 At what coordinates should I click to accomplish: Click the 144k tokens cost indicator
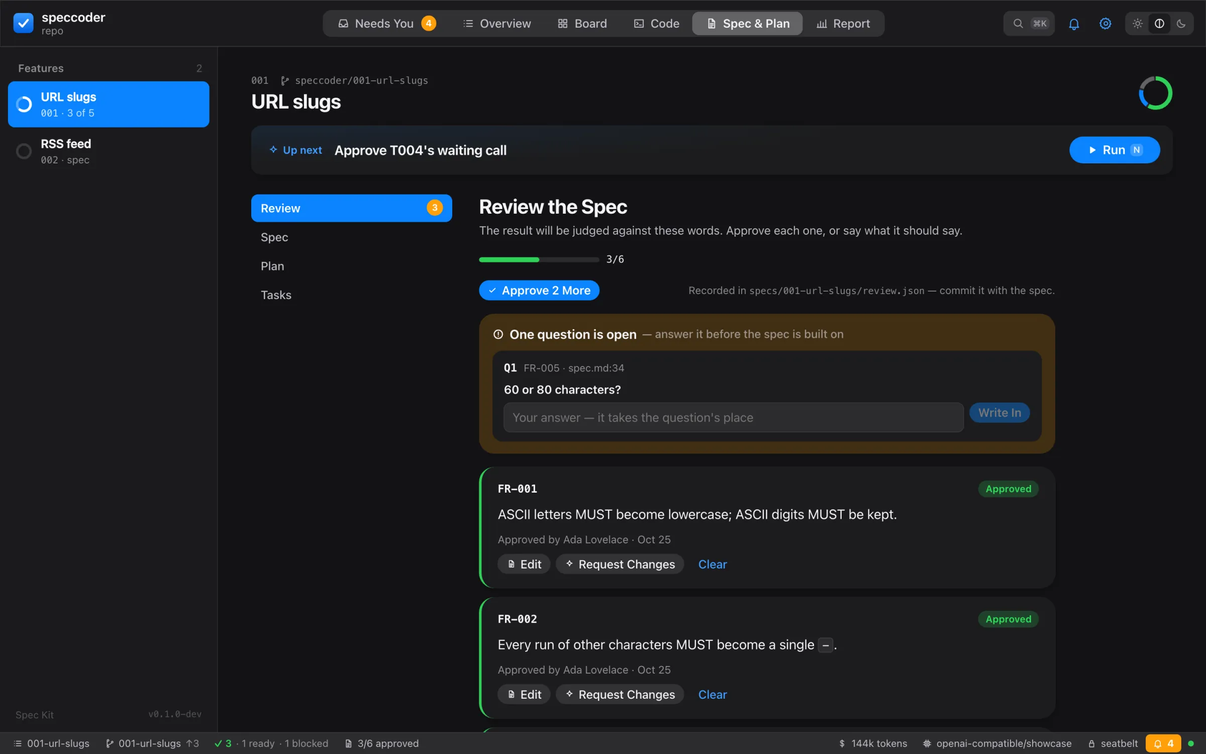click(873, 743)
